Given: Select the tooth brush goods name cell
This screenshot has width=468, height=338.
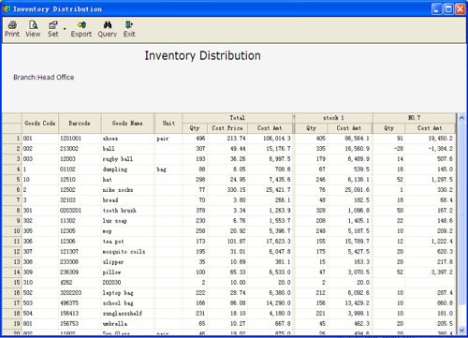Looking at the screenshot, I should pyautogui.click(x=127, y=211).
